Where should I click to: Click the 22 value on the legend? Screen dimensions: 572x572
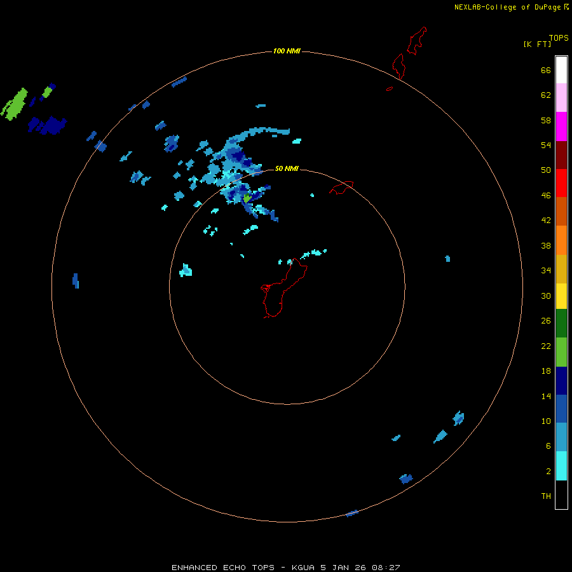546,346
